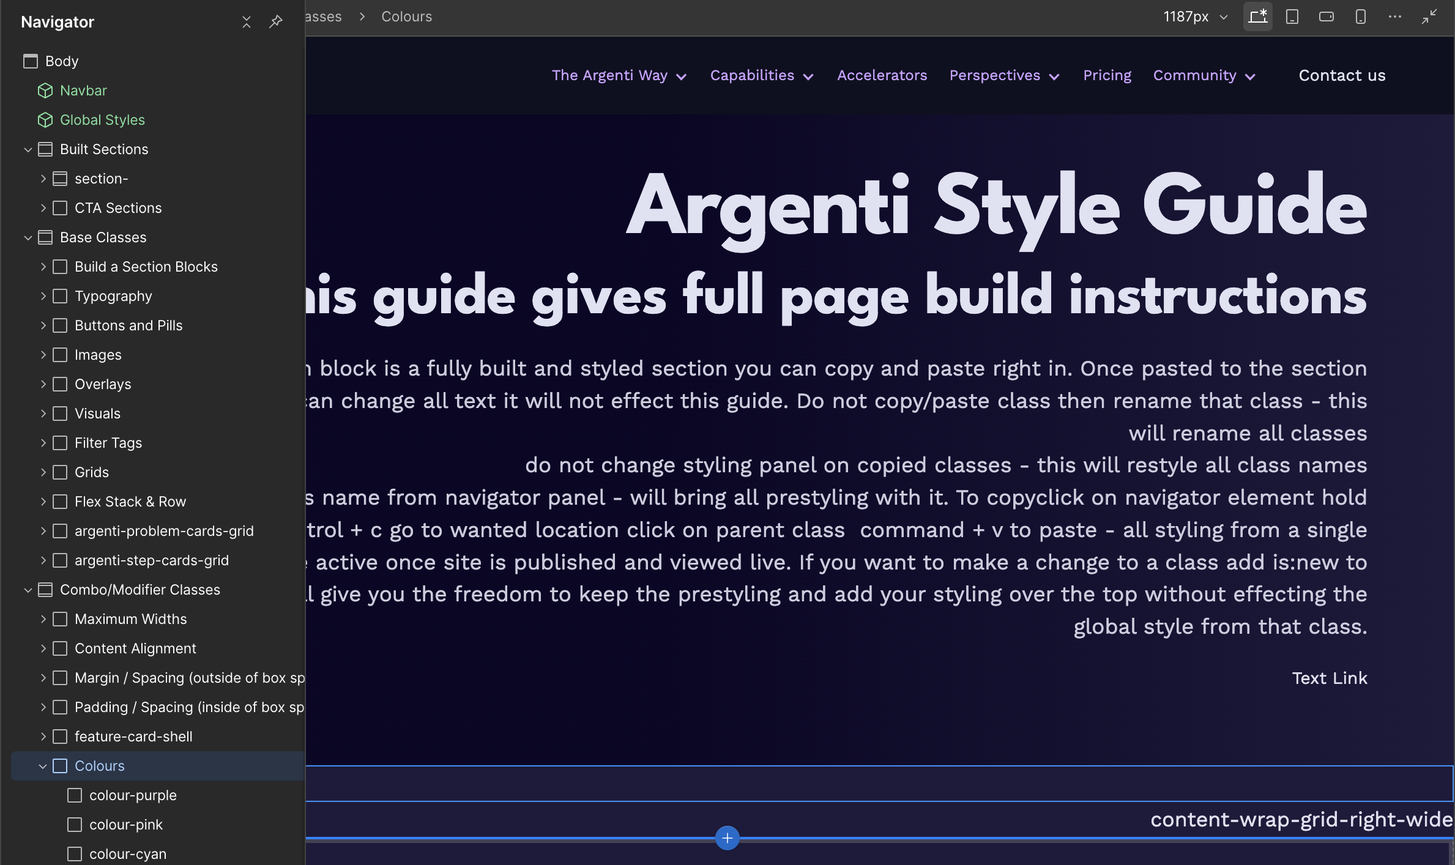Select the colour-pink element
This screenshot has width=1455, height=865.
158,825
